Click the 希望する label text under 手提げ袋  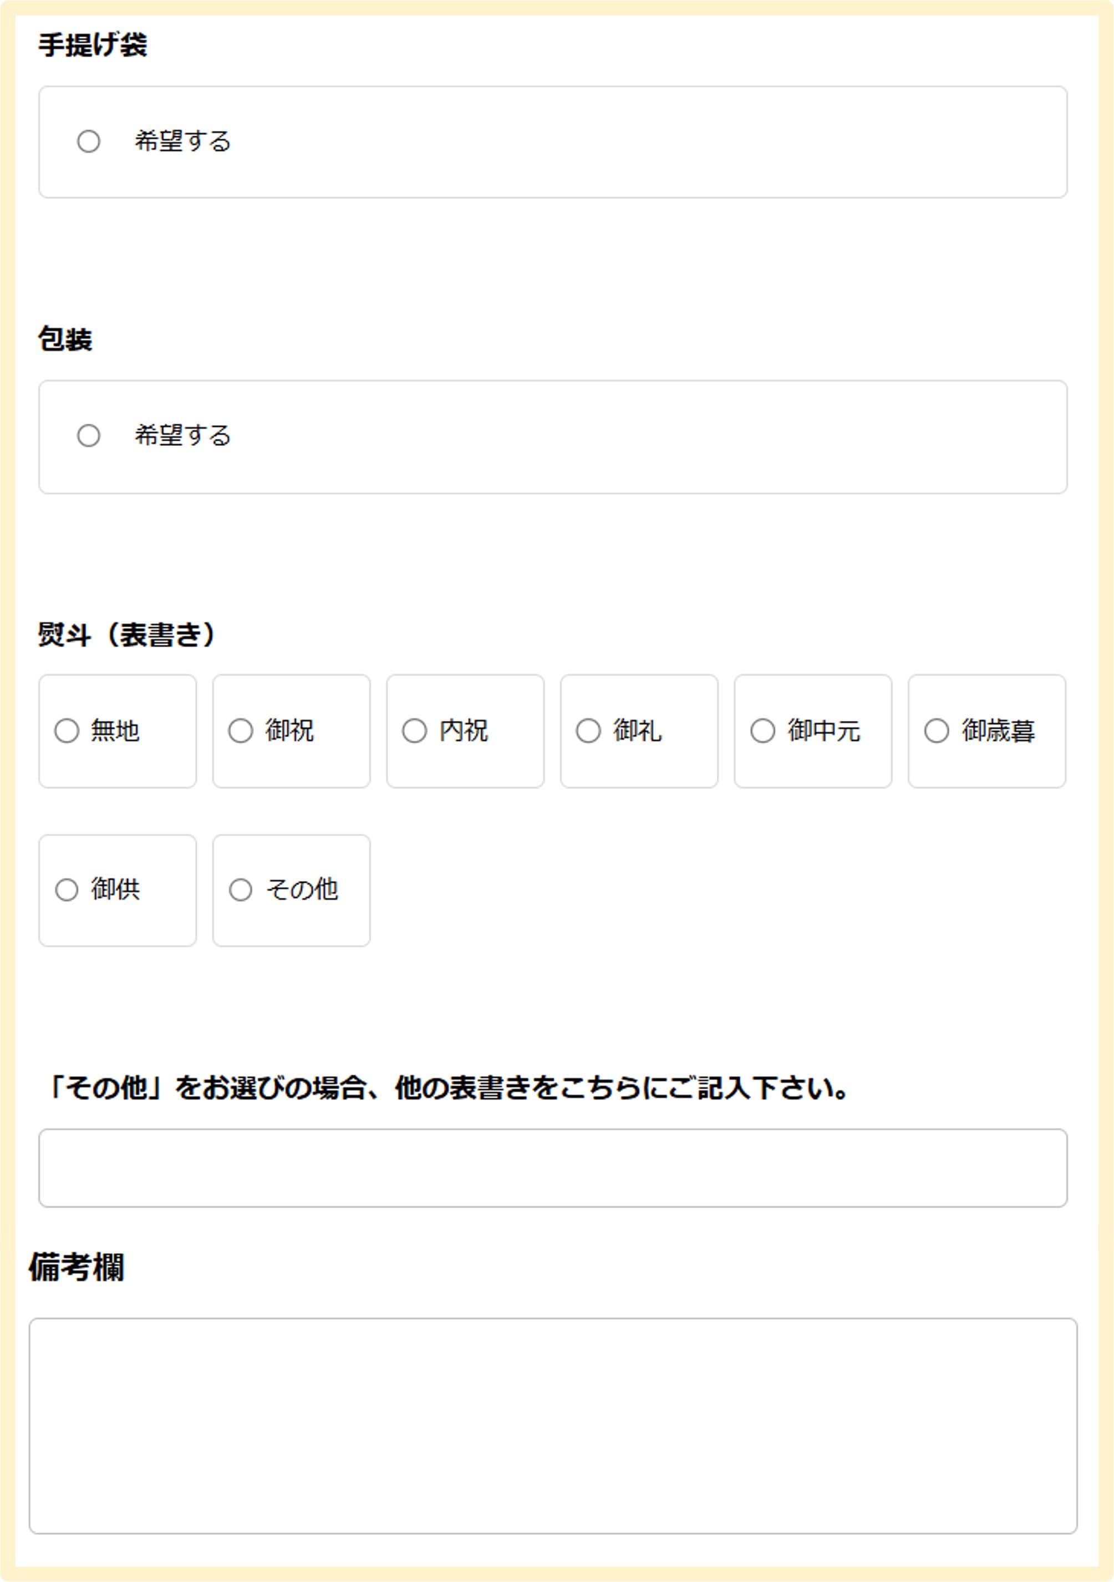click(x=182, y=141)
